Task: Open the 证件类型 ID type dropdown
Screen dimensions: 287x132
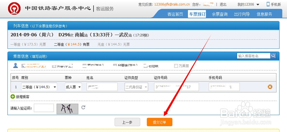Action: coord(136,87)
